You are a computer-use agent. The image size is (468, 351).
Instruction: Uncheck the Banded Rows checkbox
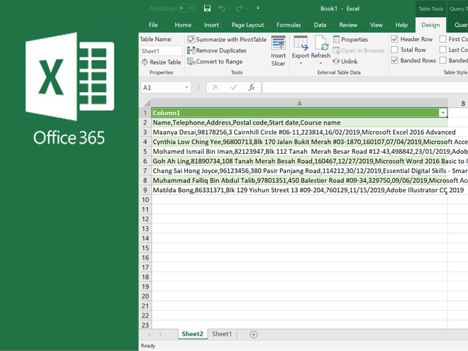click(395, 61)
